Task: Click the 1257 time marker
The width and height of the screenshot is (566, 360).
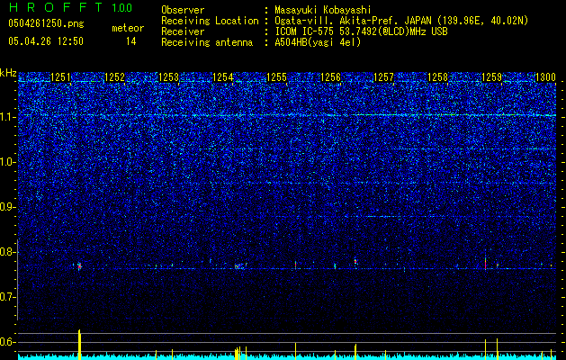Action: coord(383,76)
